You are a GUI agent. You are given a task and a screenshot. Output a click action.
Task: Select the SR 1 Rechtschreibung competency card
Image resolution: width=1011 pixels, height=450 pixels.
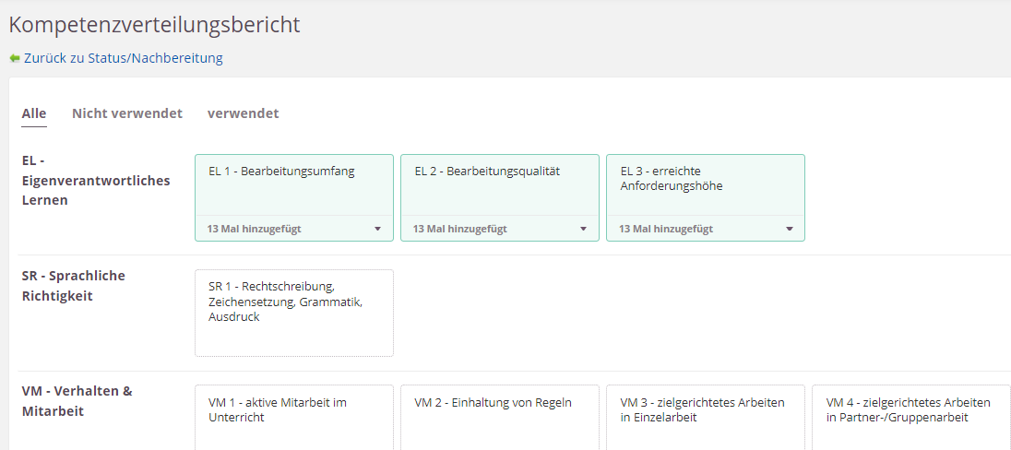(294, 312)
